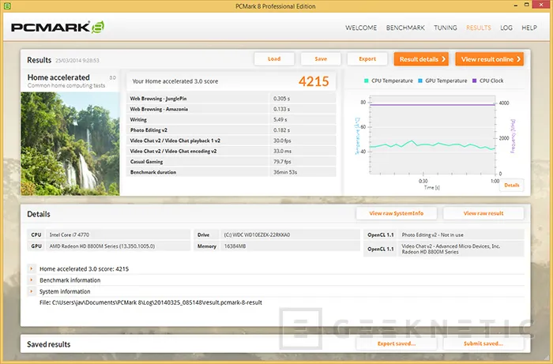Image resolution: width=553 pixels, height=364 pixels.
Task: Select the Writing result row
Action: point(231,119)
